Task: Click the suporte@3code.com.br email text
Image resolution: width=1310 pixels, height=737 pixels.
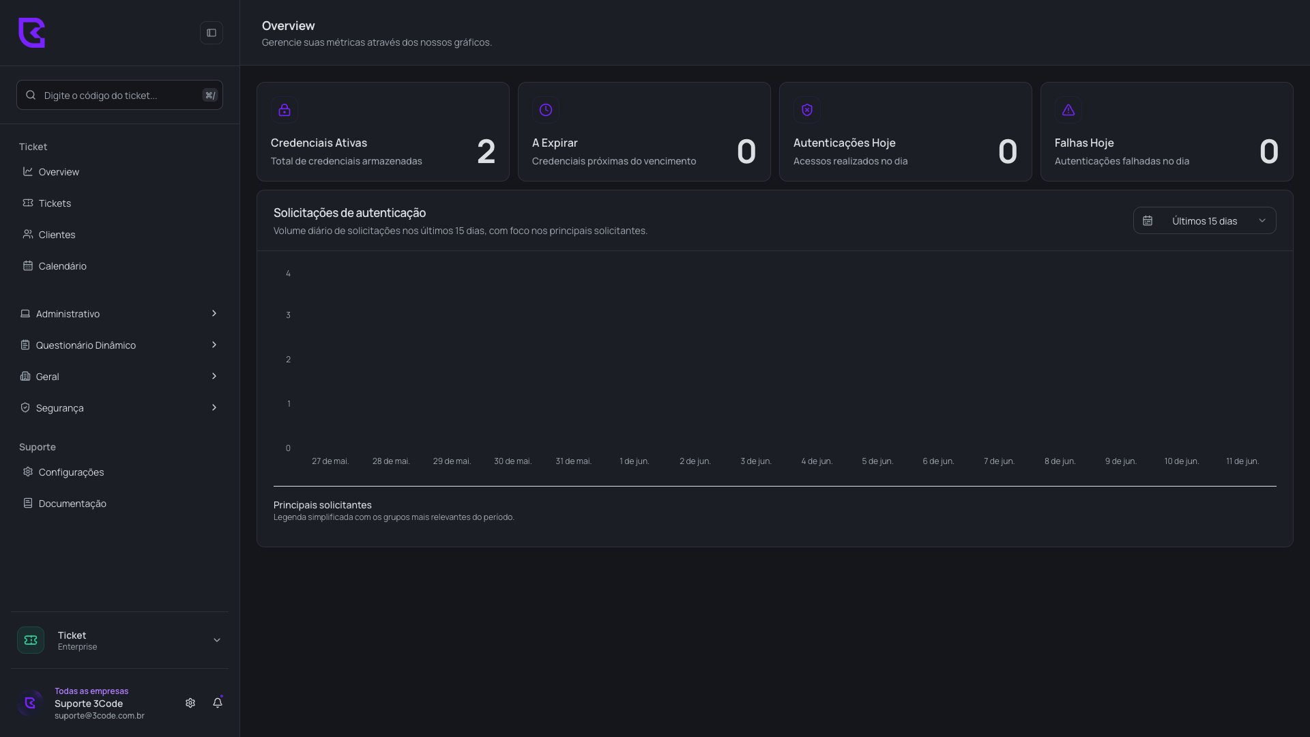Action: pos(100,716)
